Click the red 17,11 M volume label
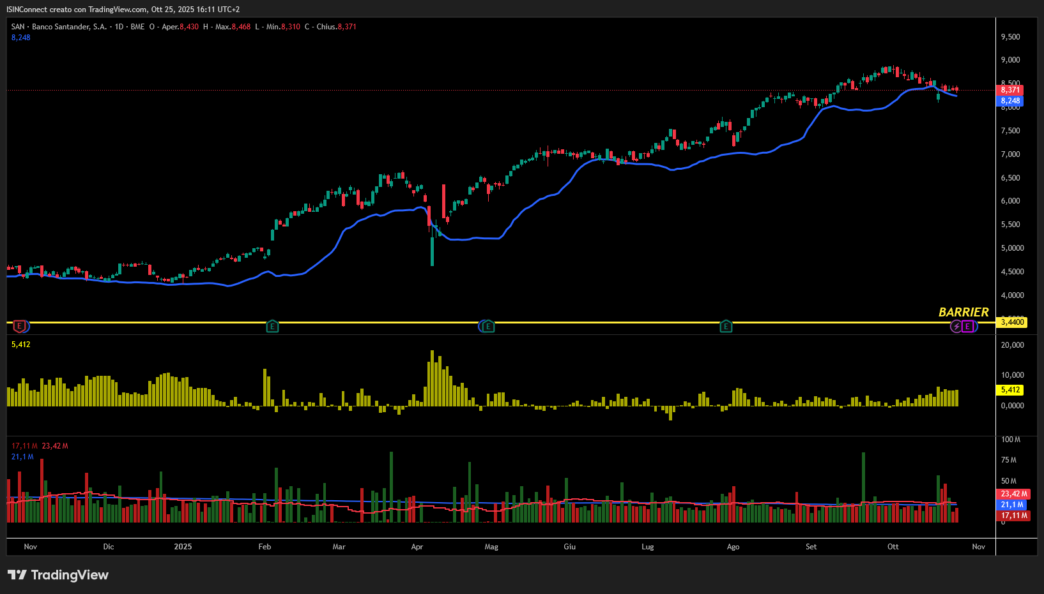Image resolution: width=1044 pixels, height=594 pixels. pyautogui.click(x=1013, y=516)
